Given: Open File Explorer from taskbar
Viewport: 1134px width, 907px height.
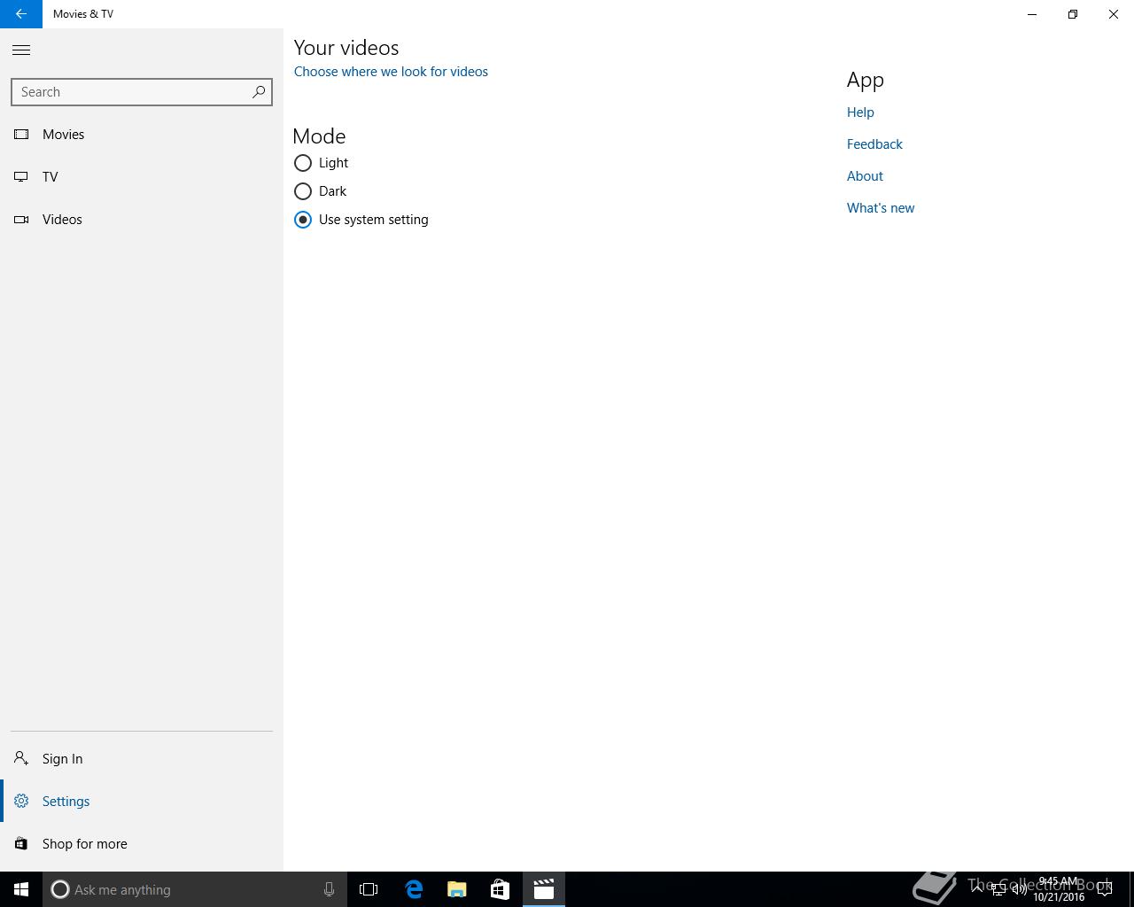Looking at the screenshot, I should pos(457,889).
